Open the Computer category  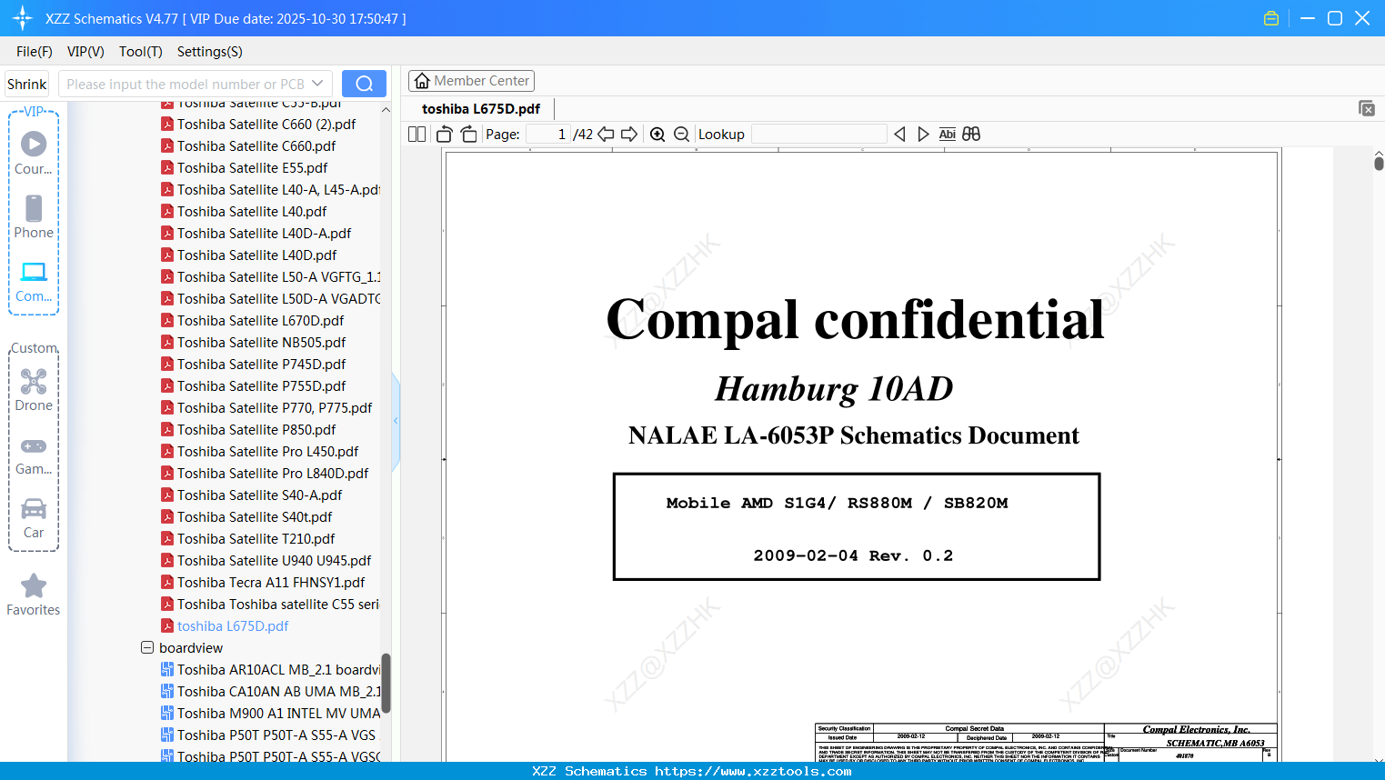(x=34, y=282)
